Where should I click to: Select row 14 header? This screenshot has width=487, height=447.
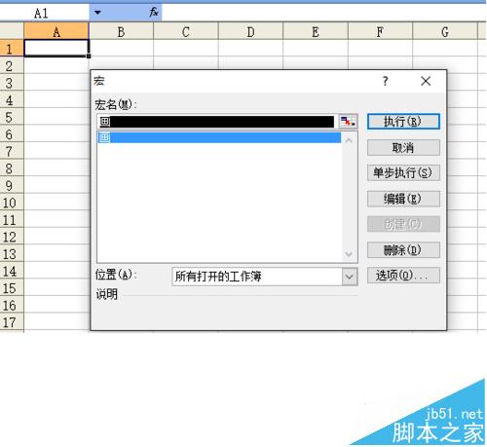(12, 271)
